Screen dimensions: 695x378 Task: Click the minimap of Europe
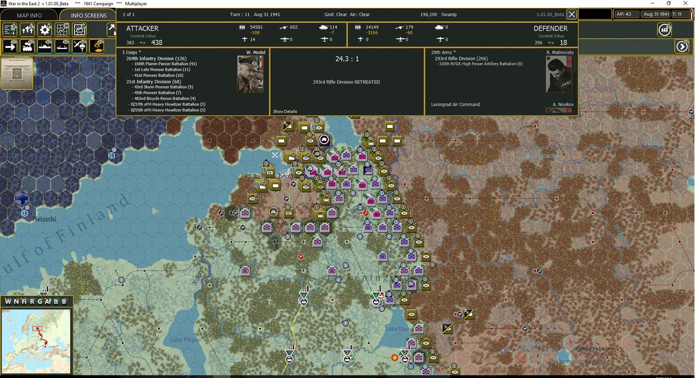(36, 341)
